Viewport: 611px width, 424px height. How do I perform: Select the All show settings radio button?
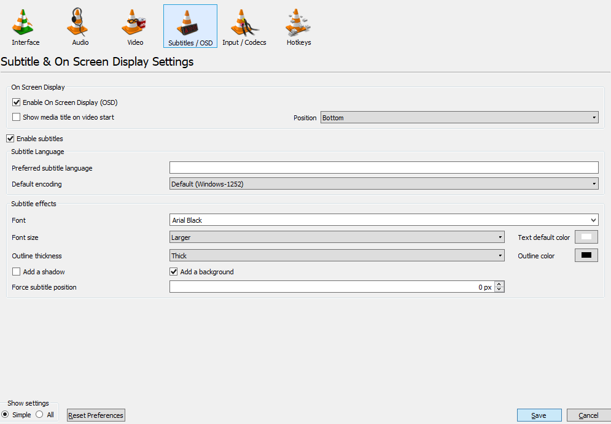pos(40,415)
